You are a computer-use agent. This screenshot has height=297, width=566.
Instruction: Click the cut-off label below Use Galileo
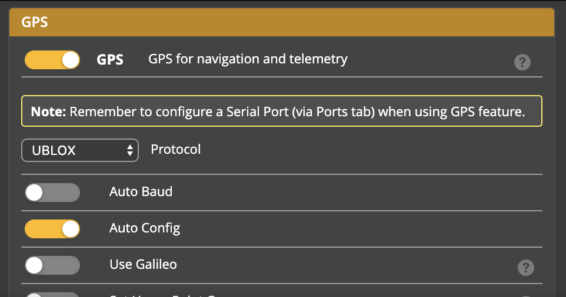pyautogui.click(x=165, y=295)
